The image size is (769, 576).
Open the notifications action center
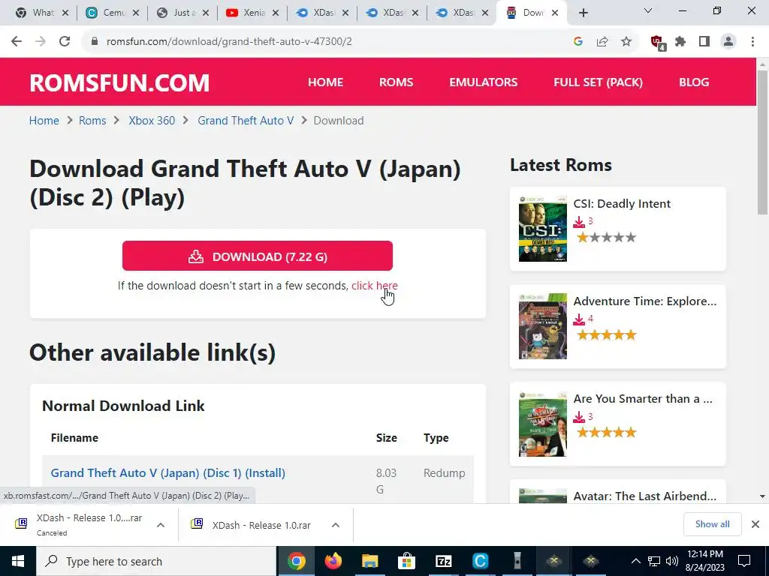(x=744, y=561)
